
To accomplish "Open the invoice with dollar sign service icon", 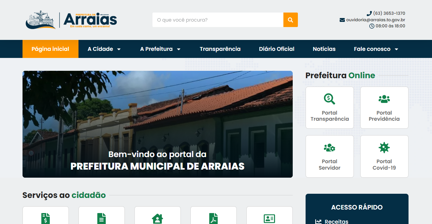I will [45, 219].
